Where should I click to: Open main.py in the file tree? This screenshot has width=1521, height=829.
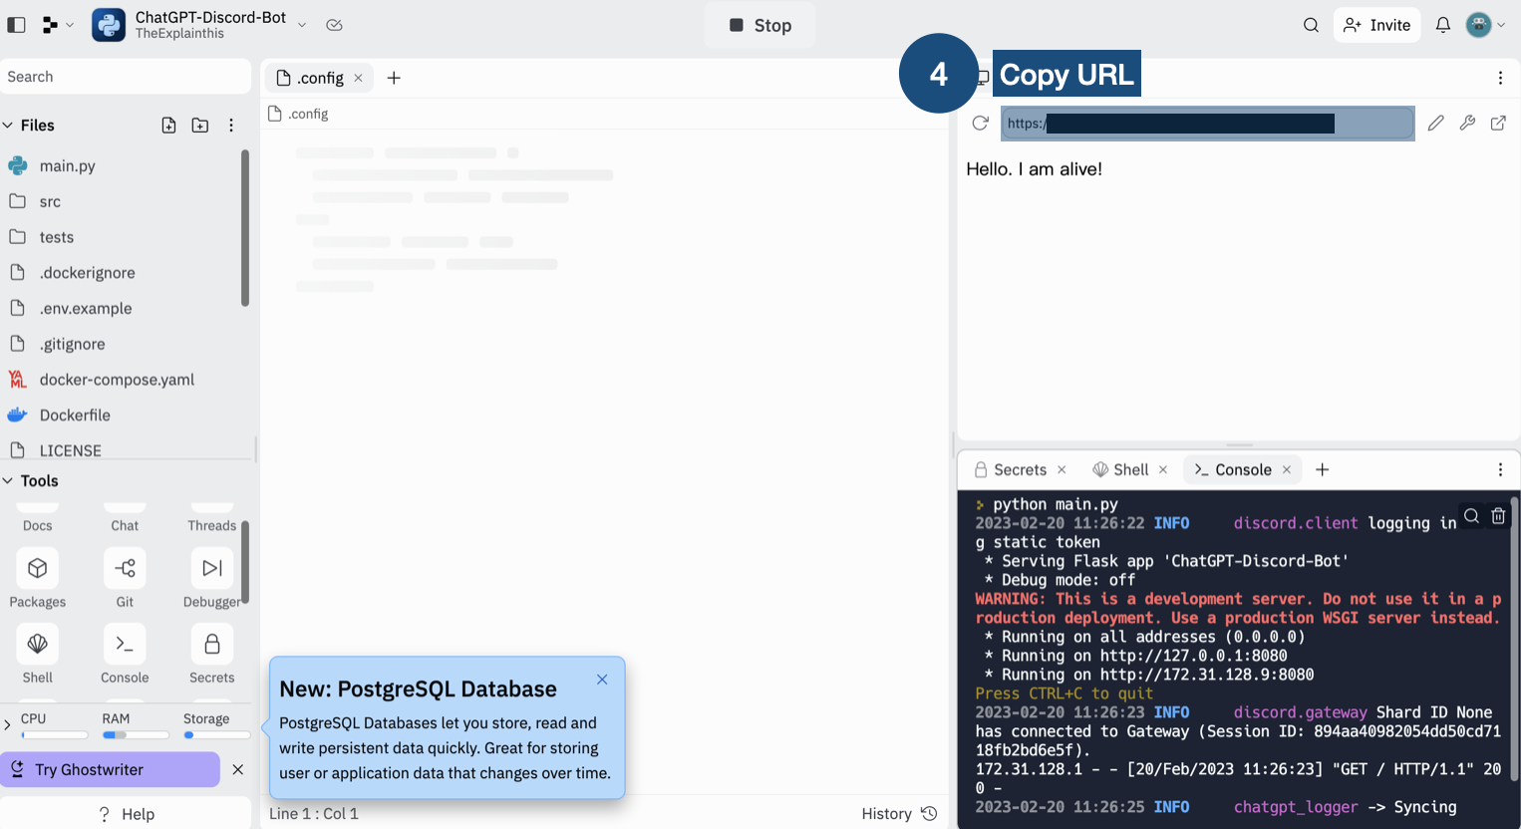[x=67, y=166]
